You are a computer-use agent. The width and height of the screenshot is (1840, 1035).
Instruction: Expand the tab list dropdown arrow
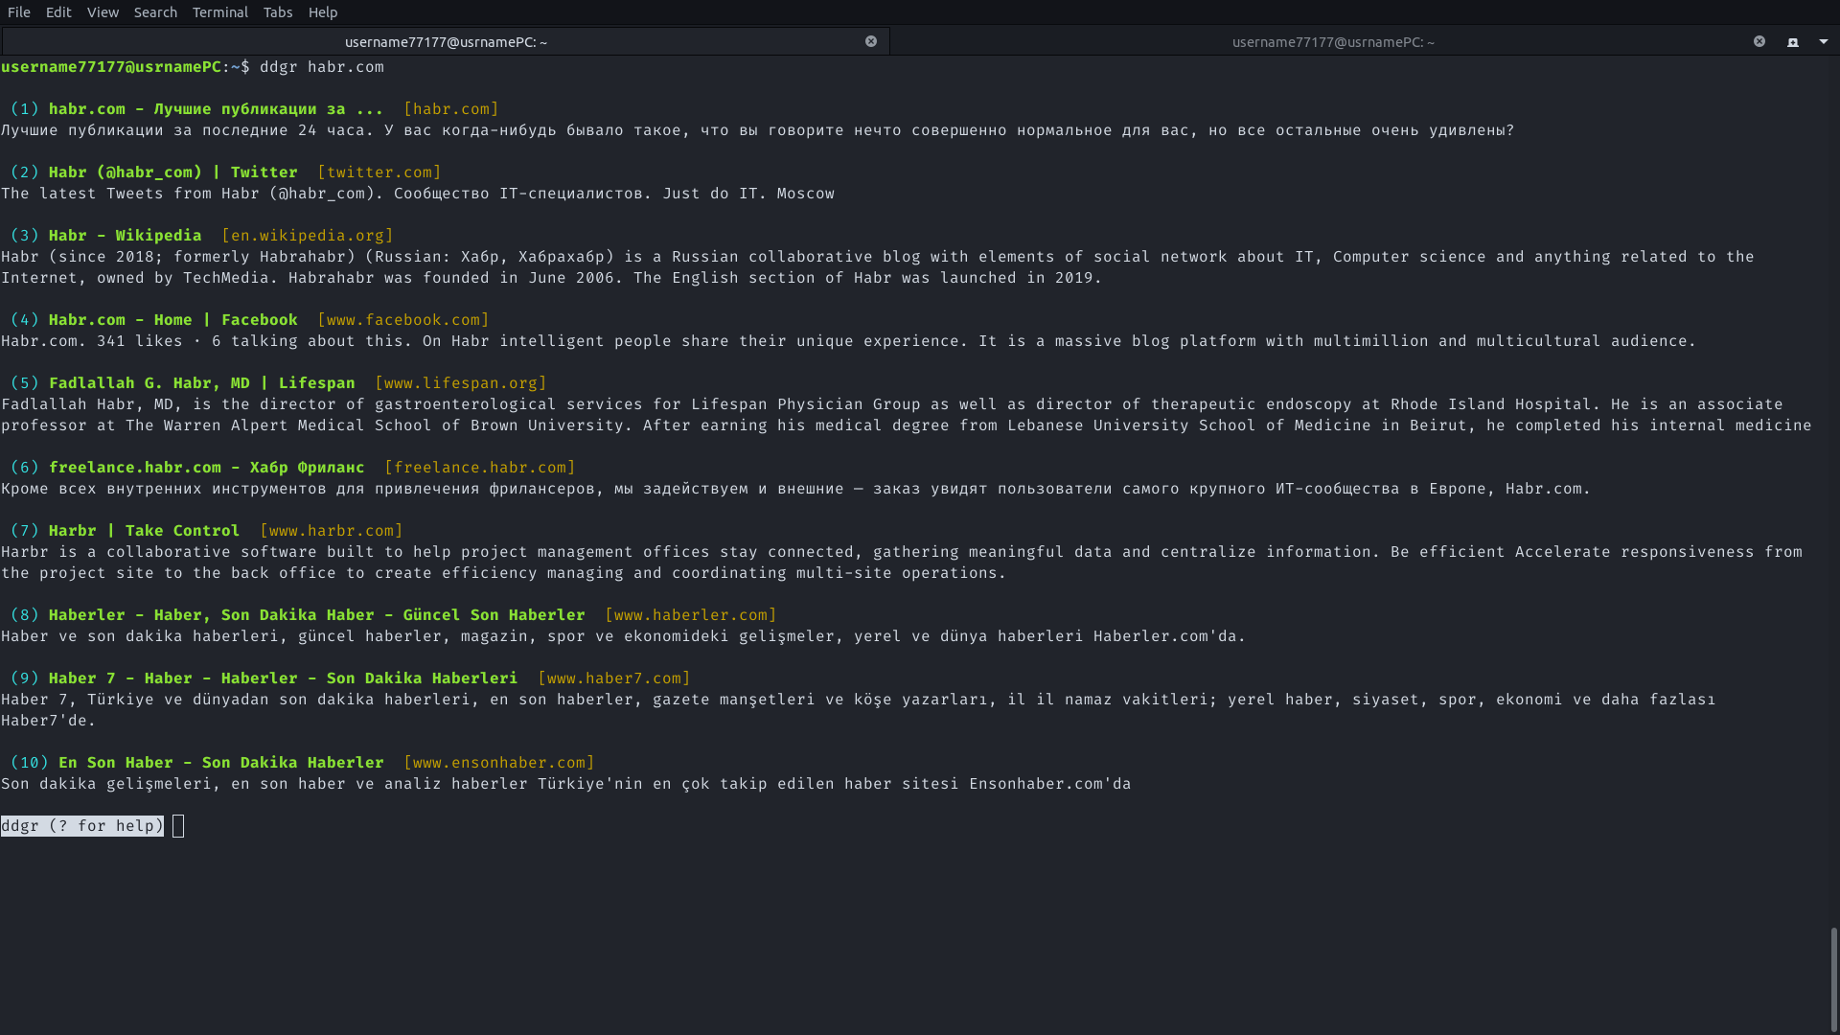click(1824, 41)
